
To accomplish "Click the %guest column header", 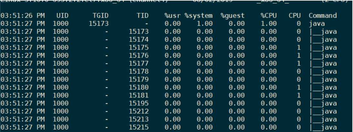I will (x=233, y=16).
